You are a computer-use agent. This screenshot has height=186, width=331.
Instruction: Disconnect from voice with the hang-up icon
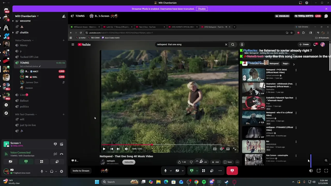[x=62, y=154]
